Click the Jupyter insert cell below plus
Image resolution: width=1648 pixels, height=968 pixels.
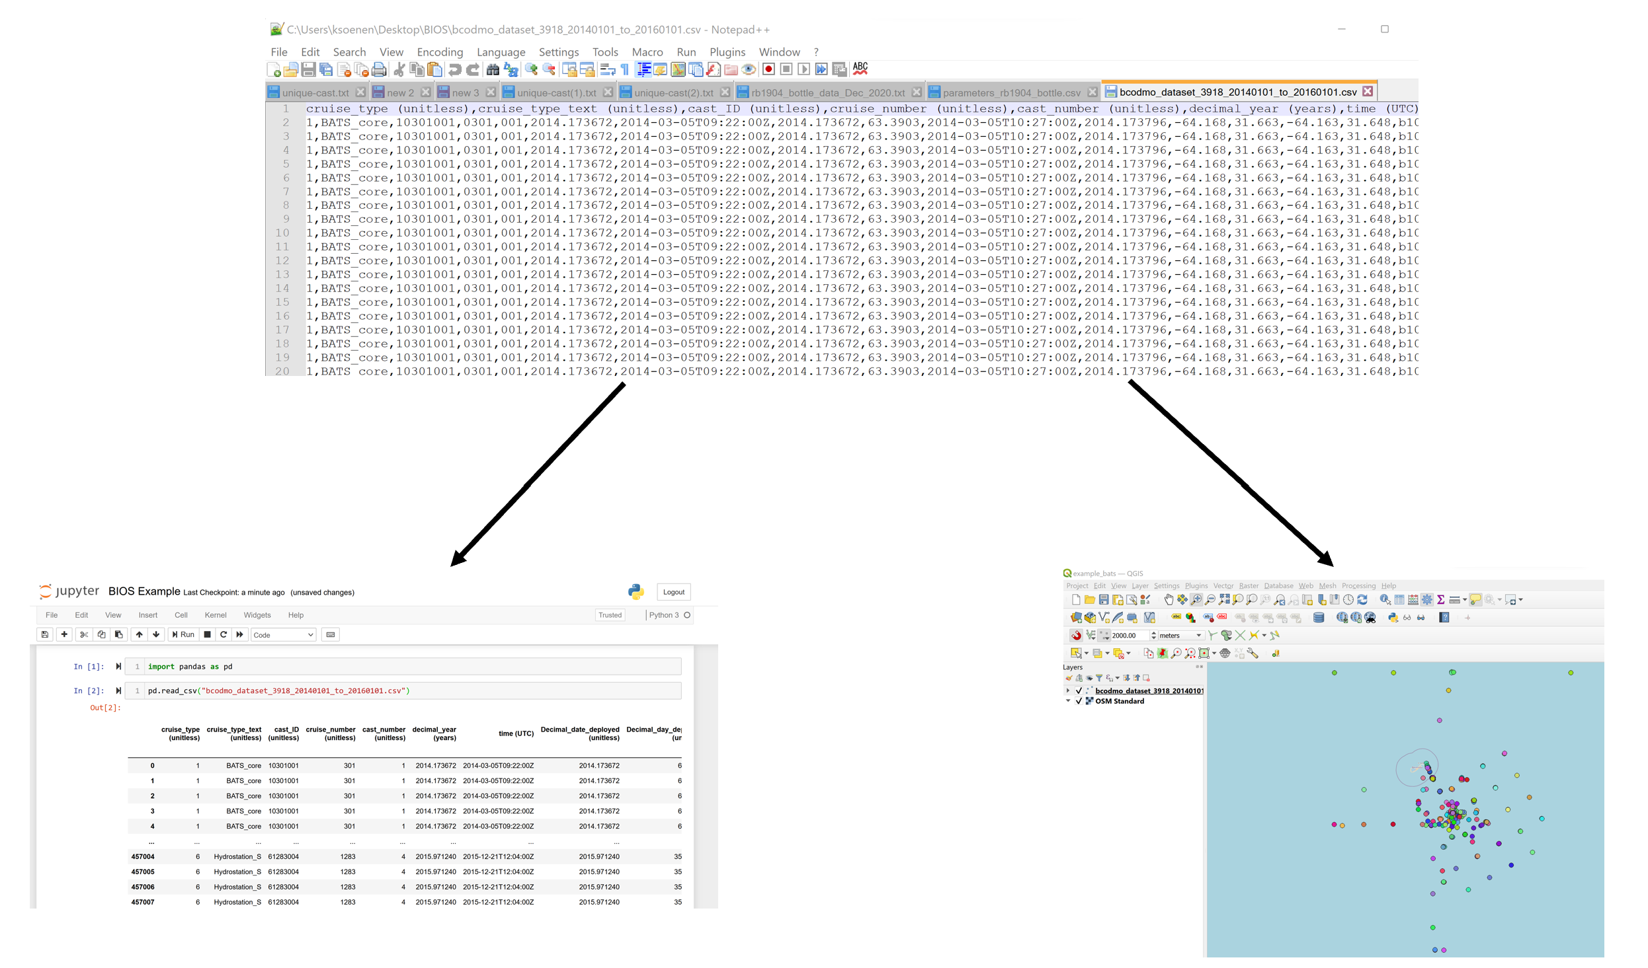(x=64, y=634)
